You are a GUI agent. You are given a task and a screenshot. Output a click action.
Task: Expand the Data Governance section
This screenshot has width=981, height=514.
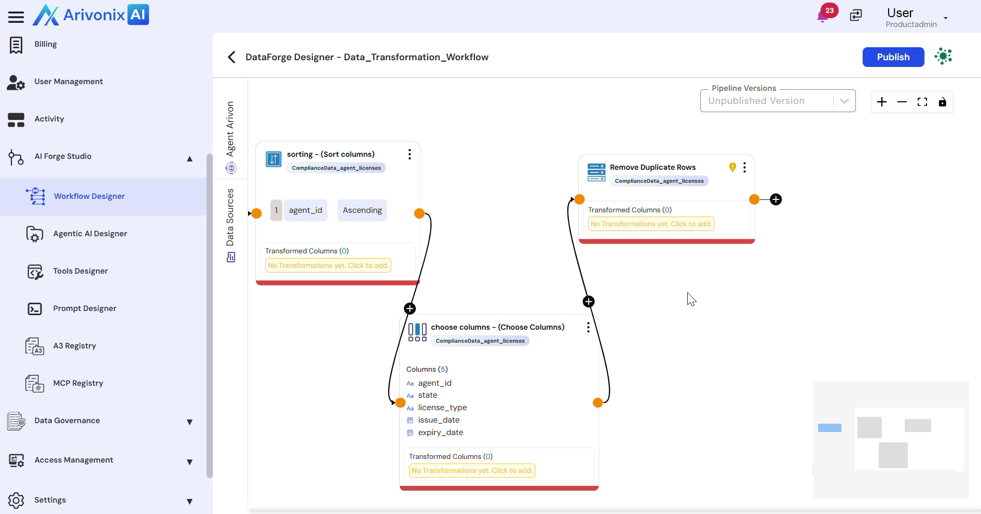(x=189, y=422)
